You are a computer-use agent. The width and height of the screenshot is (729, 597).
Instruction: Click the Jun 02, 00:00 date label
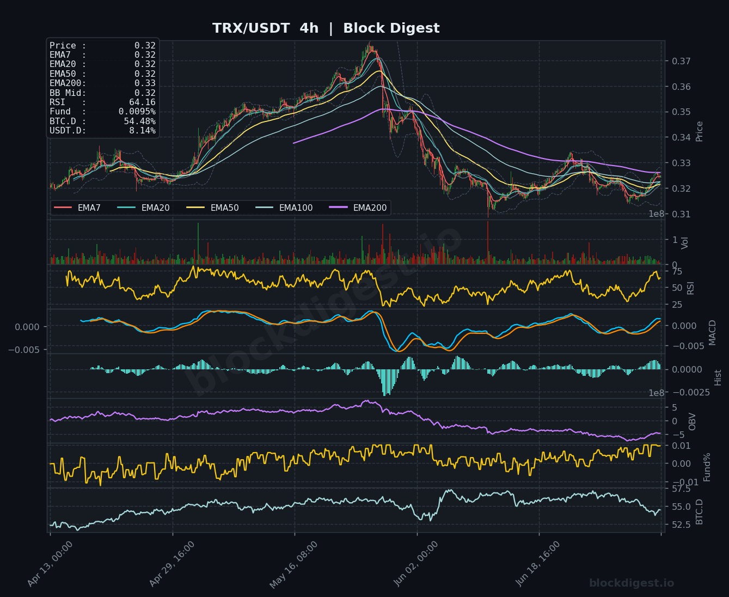click(x=416, y=564)
